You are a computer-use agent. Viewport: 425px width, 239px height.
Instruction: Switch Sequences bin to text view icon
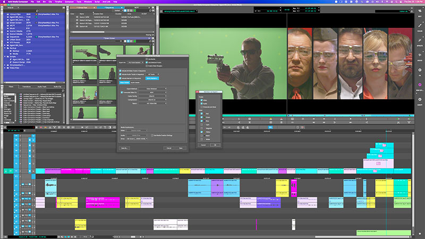[x=125, y=11]
